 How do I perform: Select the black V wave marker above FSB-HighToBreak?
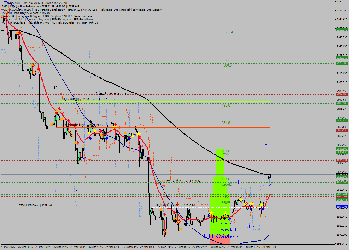point(77,191)
